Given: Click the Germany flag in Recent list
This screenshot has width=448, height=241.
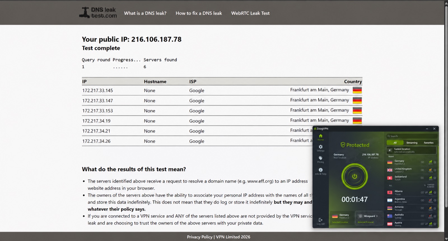Looking at the screenshot, I should (390, 162).
